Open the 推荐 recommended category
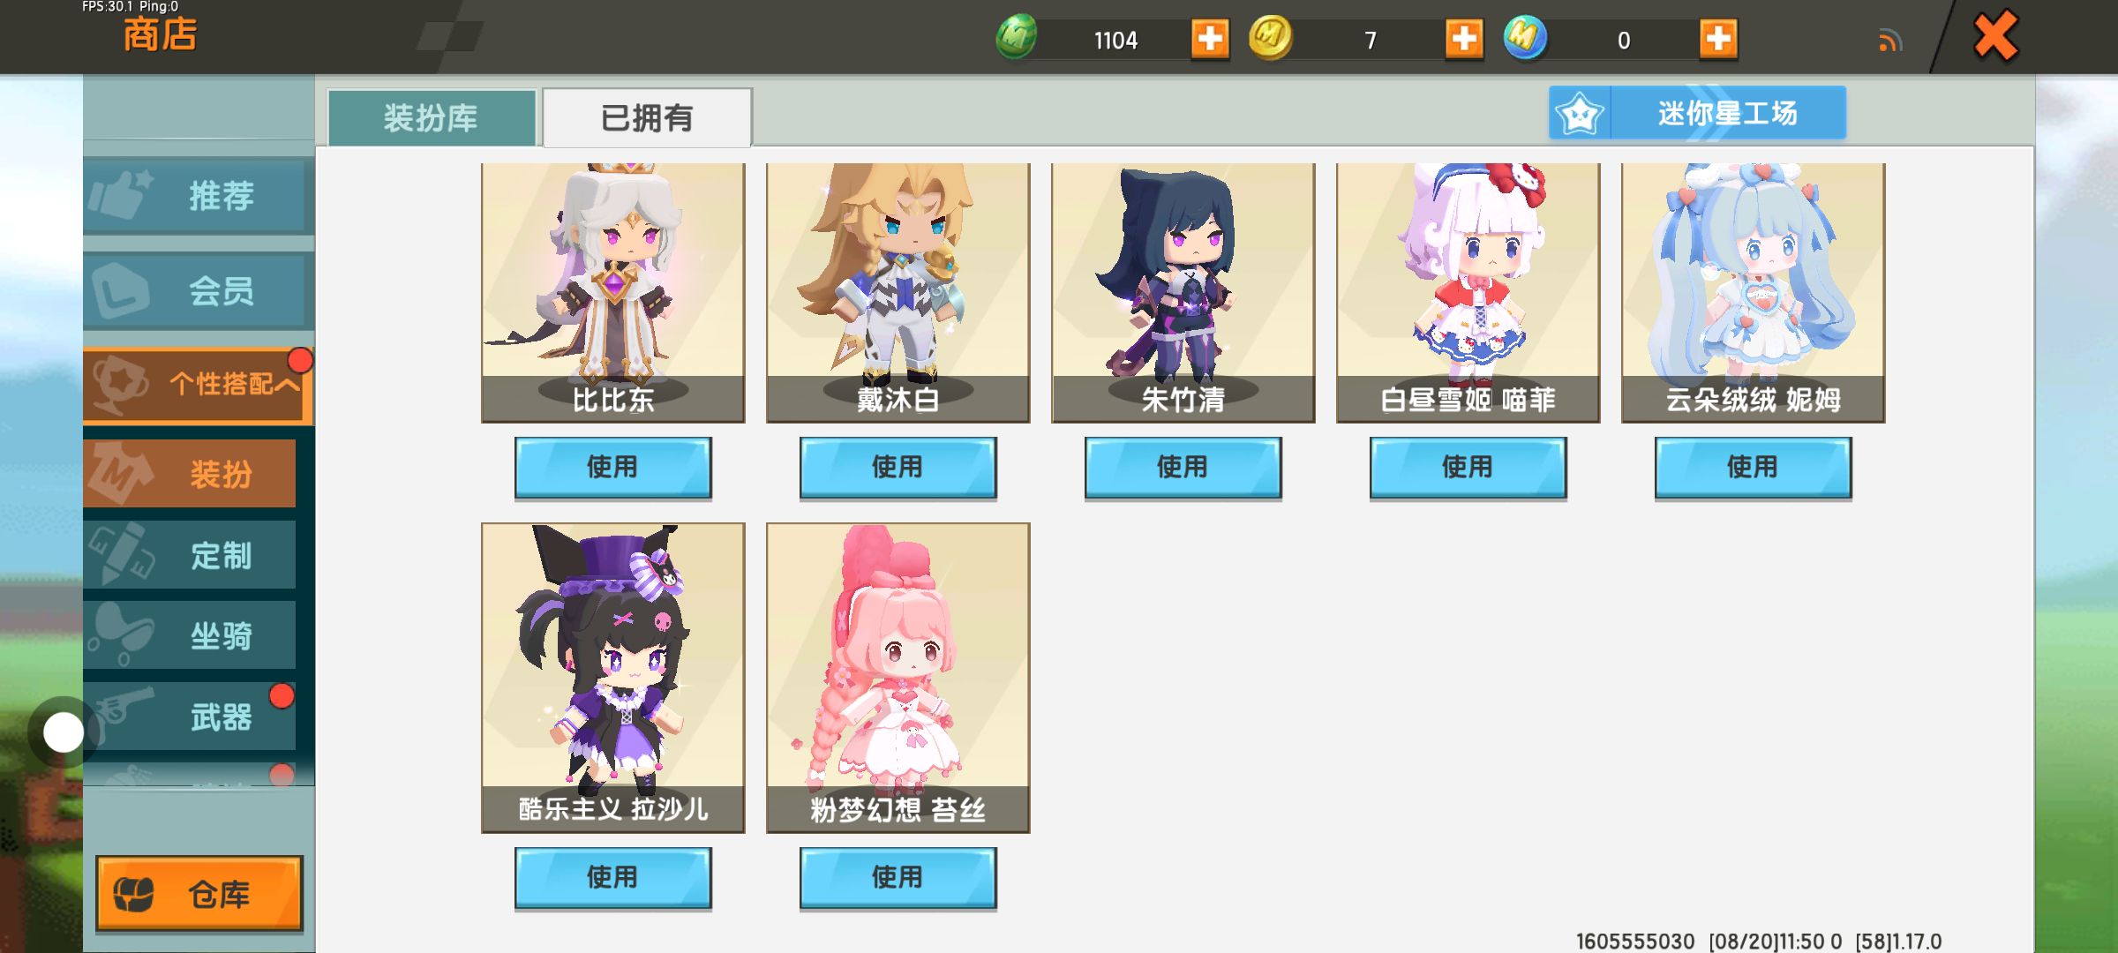This screenshot has width=2118, height=953. 199,196
